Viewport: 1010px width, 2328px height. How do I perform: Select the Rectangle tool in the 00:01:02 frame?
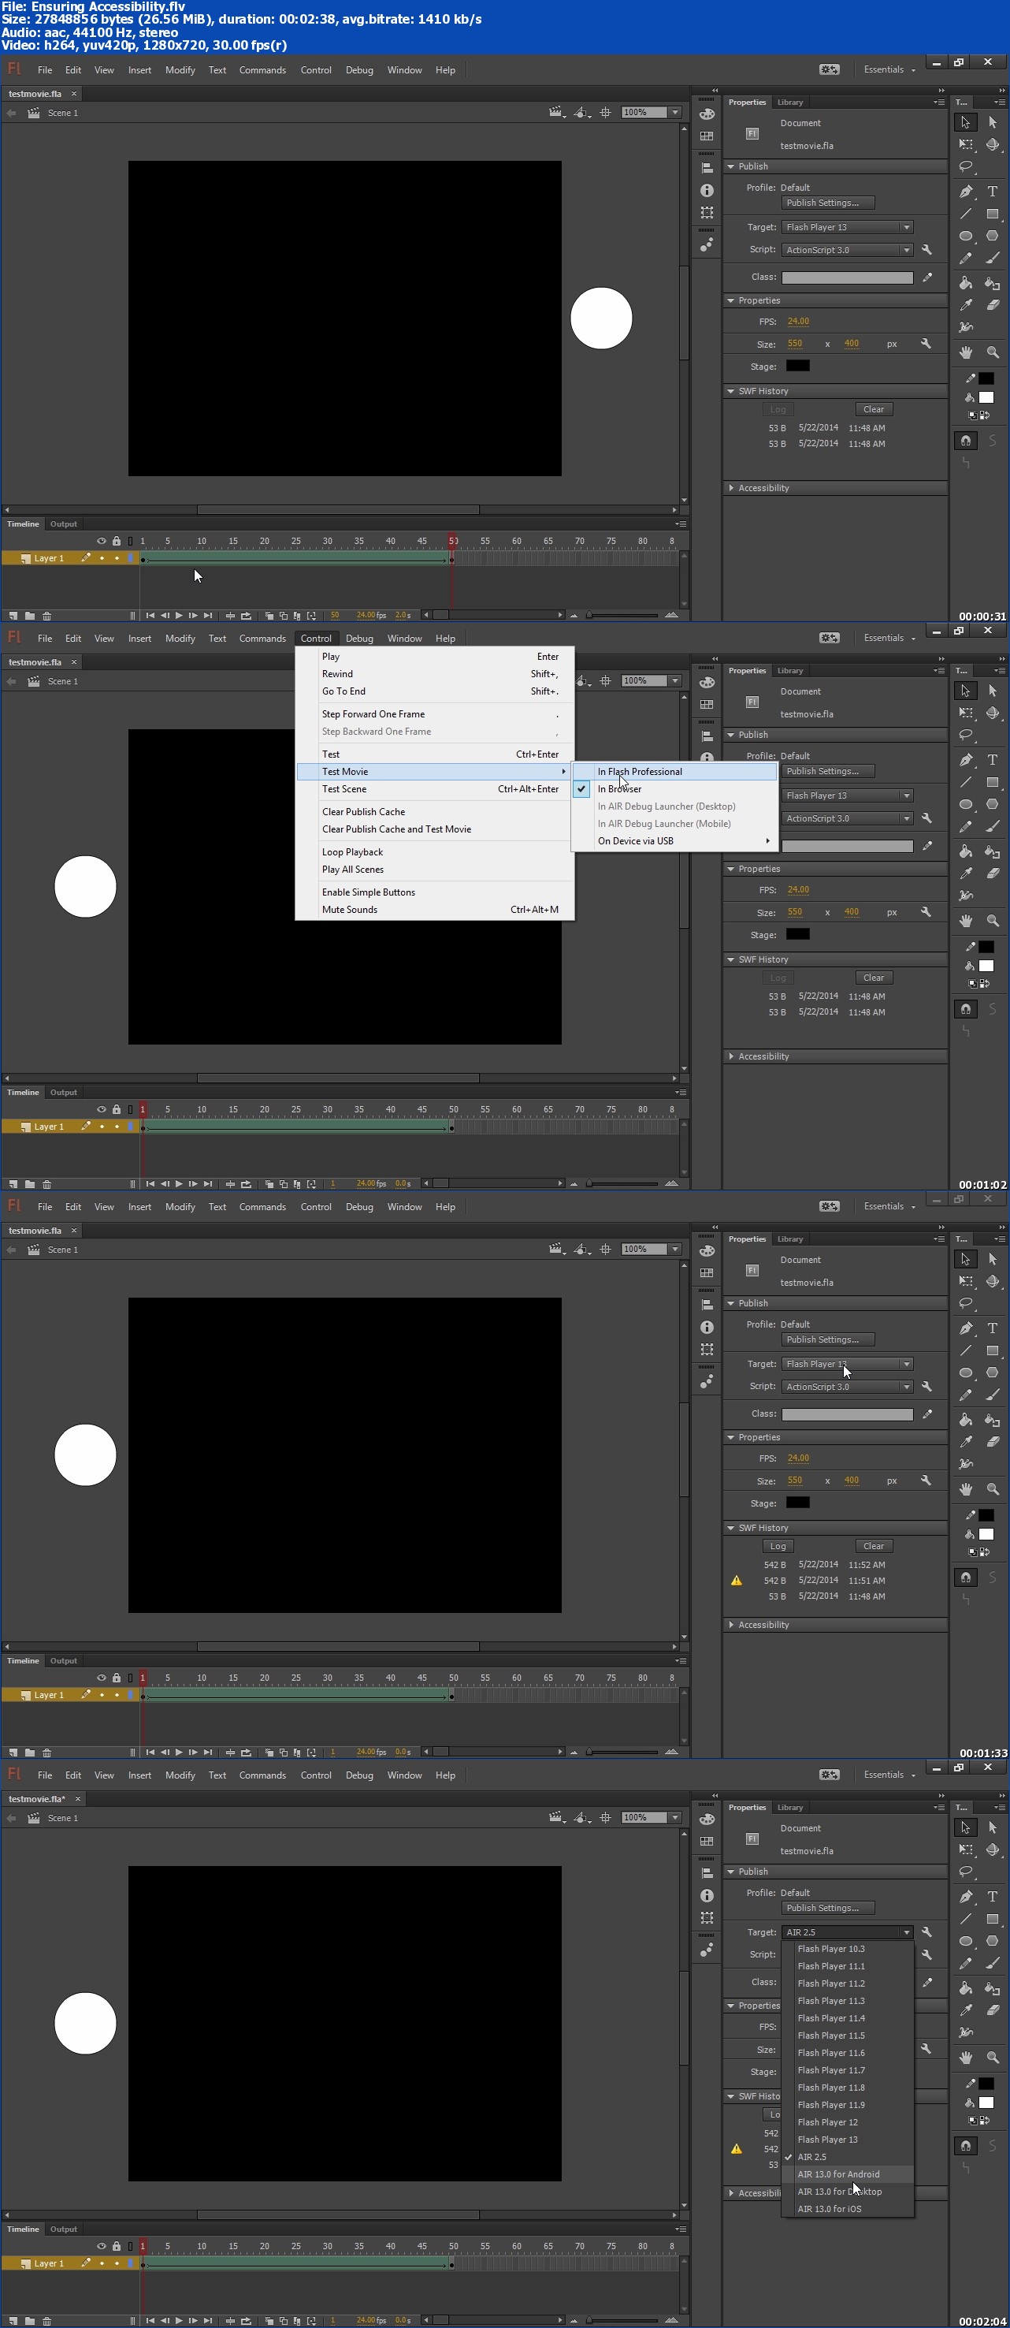992,783
